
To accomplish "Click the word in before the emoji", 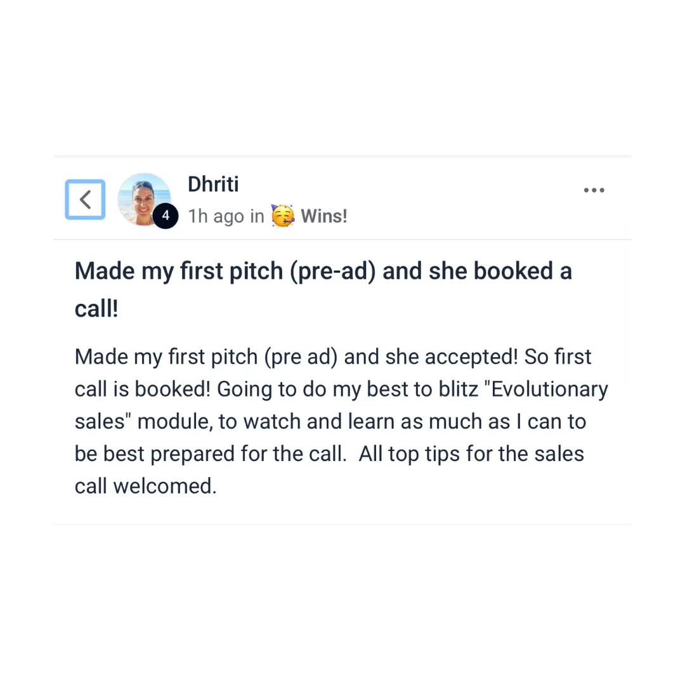I will click(257, 216).
